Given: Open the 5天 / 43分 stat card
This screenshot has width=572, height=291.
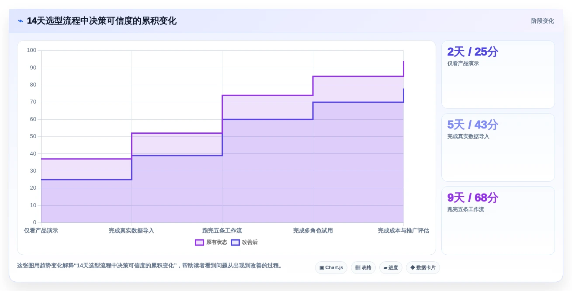Looking at the screenshot, I should pyautogui.click(x=498, y=147).
